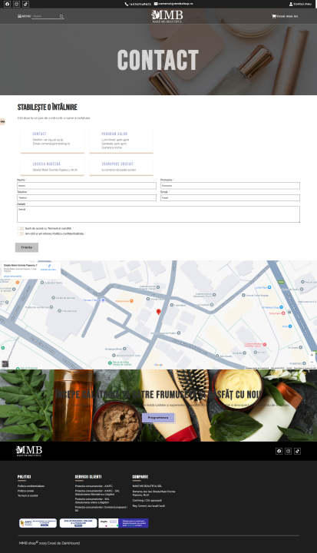
Task: Open Instagram icon in top bar
Action: pos(16,5)
